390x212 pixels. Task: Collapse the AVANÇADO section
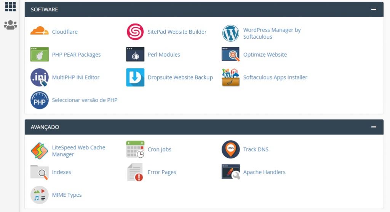pos(374,127)
